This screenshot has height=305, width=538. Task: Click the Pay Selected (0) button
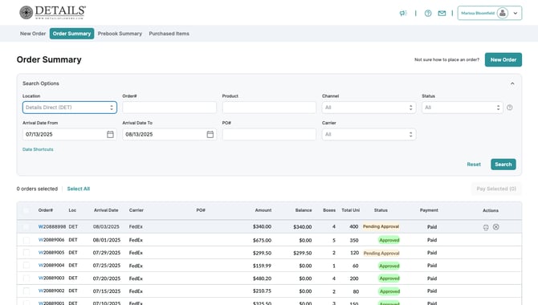[x=496, y=189]
